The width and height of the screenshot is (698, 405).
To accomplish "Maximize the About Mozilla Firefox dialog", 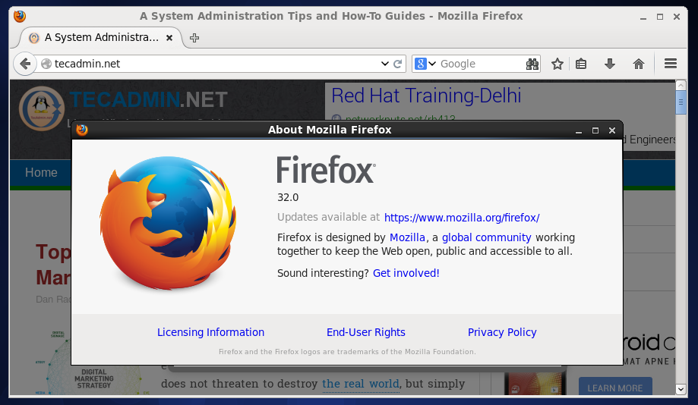I will 595,130.
